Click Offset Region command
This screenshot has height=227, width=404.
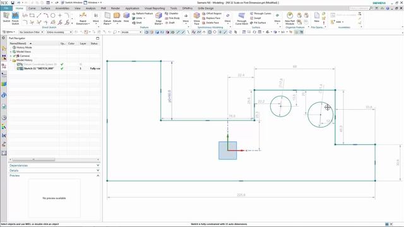(x=211, y=13)
